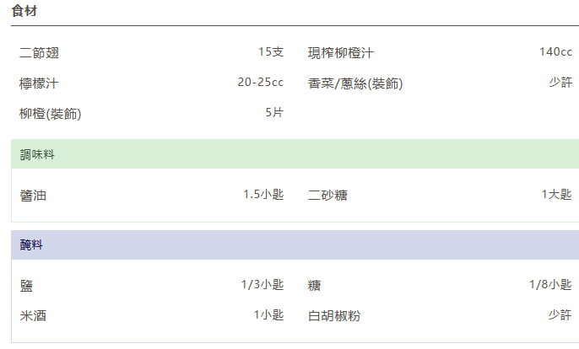Select the 20-25cc lemon juice amount
This screenshot has width=579, height=349.
[x=260, y=83]
